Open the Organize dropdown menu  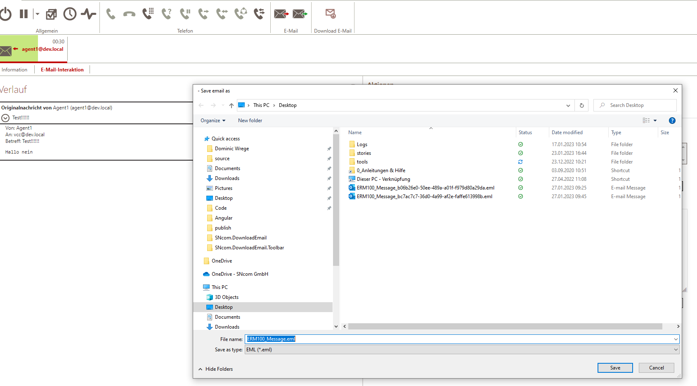(x=213, y=121)
